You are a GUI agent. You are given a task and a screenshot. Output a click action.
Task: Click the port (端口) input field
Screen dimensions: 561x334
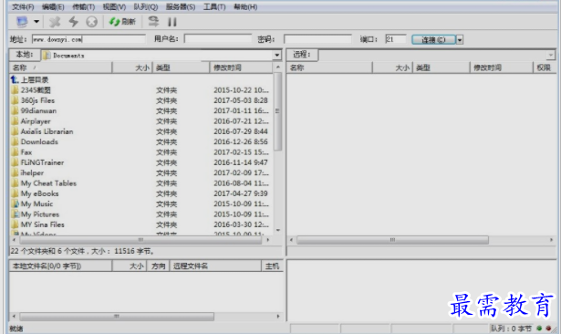point(395,39)
